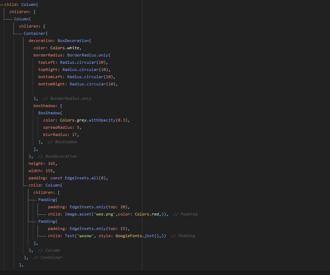Click 'Colors.grey' in the shadow color
This screenshot has height=275, width=330.
tap(73, 120)
